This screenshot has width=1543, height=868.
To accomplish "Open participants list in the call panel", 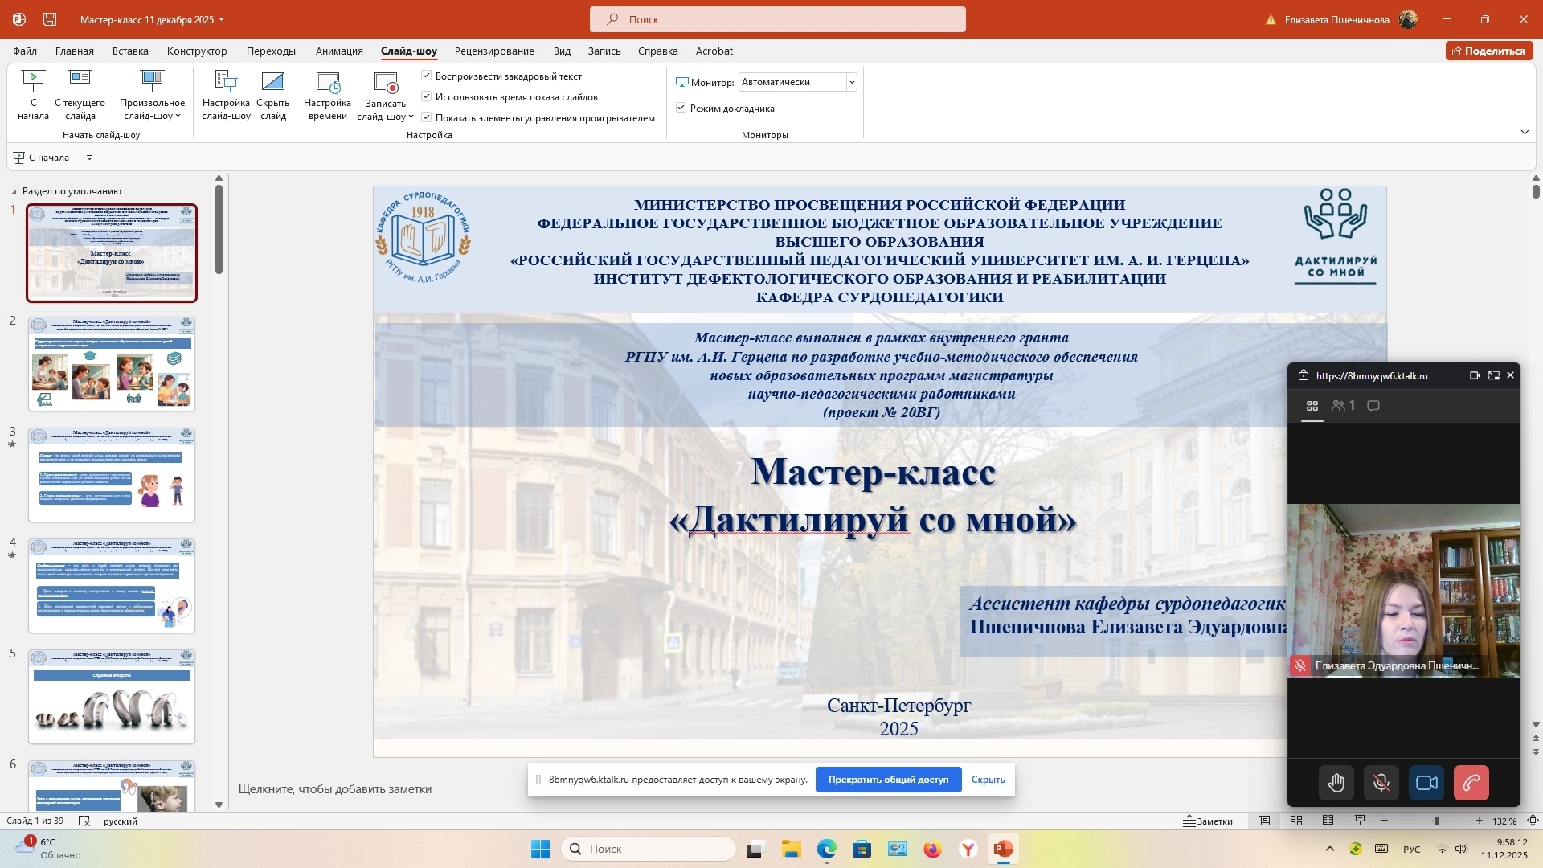I will tap(1343, 406).
